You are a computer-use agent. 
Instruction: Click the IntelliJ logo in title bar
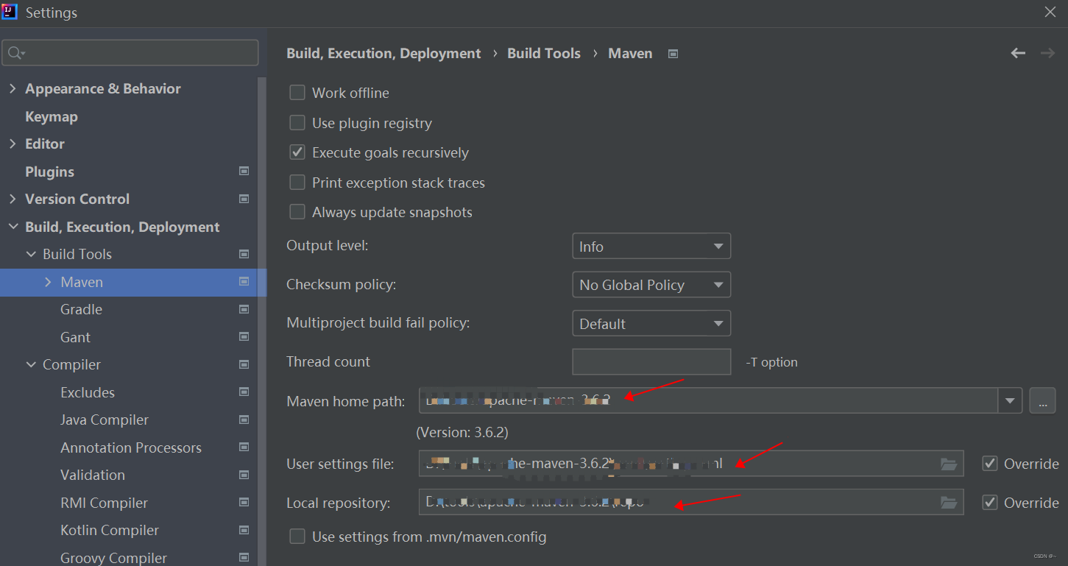coord(10,12)
